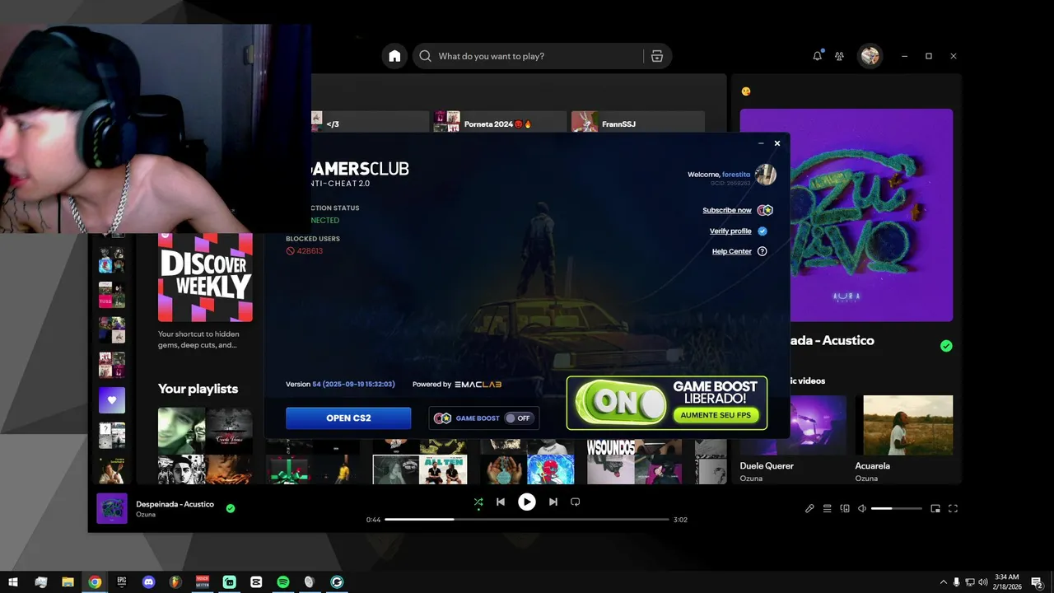The width and height of the screenshot is (1054, 593).
Task: Open the system tray microphone icon
Action: [x=956, y=581]
